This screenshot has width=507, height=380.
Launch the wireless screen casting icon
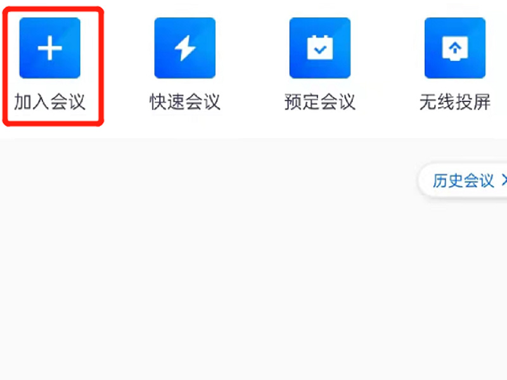(455, 48)
